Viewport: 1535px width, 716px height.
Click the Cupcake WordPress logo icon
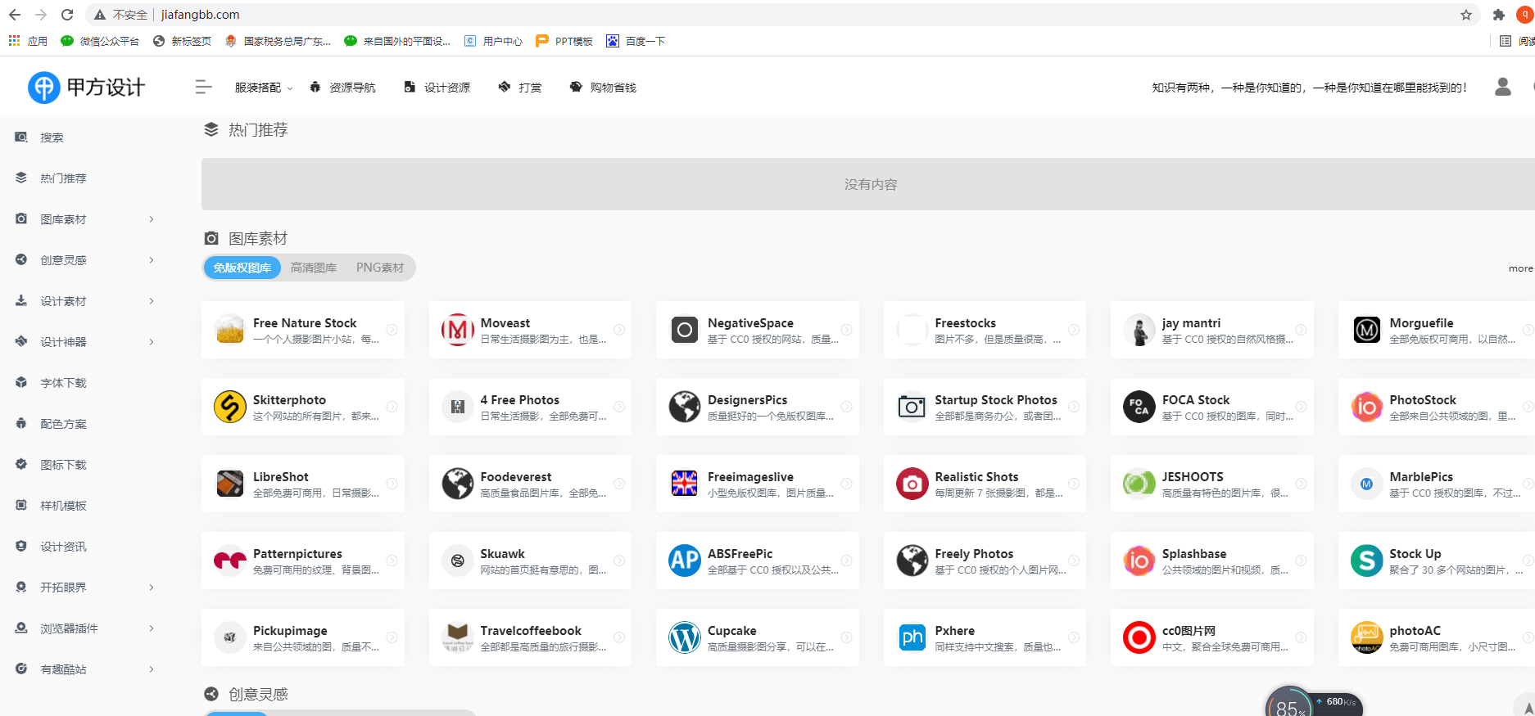coord(685,637)
